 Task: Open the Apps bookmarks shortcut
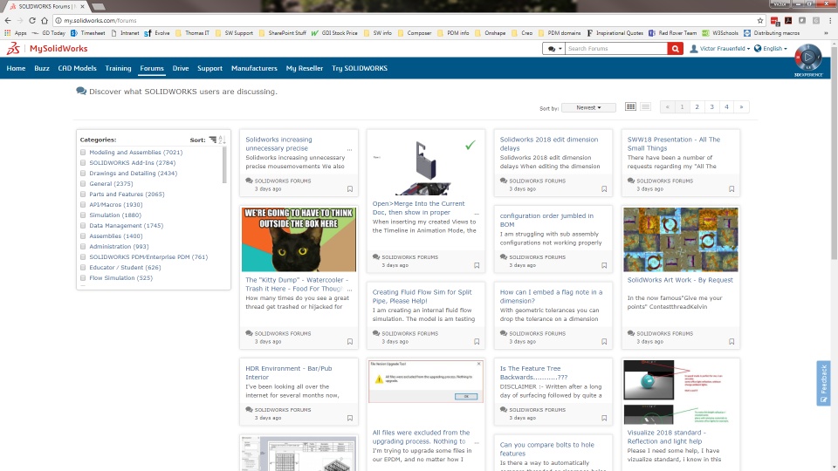point(16,33)
